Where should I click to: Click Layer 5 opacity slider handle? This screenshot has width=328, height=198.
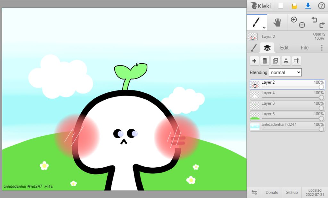(x=321, y=118)
